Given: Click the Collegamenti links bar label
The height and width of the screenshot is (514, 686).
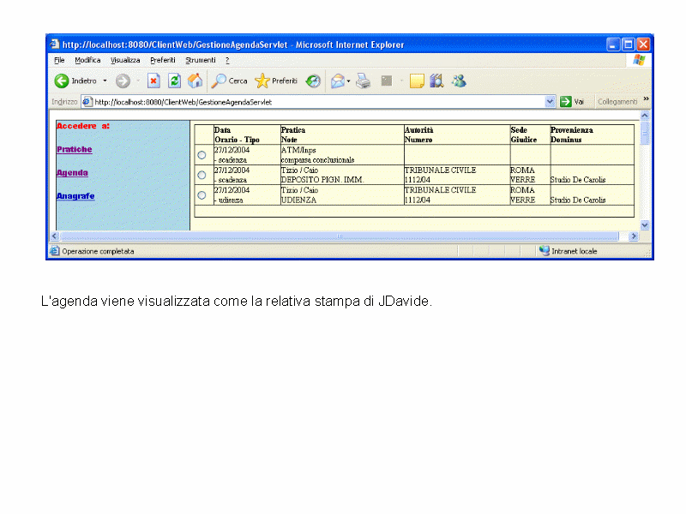Looking at the screenshot, I should [x=617, y=102].
